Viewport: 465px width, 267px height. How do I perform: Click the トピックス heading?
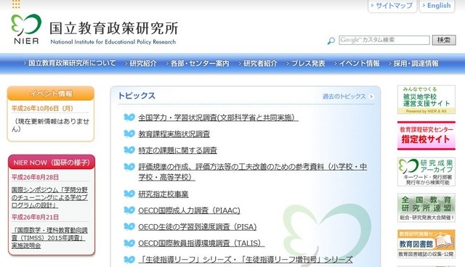137,96
